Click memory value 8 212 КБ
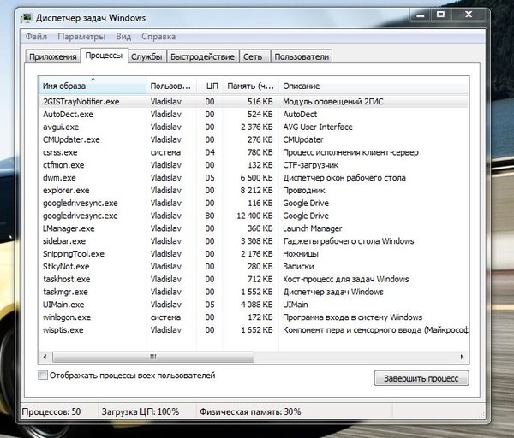 pos(256,191)
